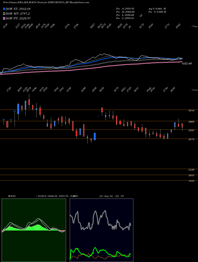Viewport: 198px width, 262px height.
Task: Click the rightmost red candlestick in the price chart
Action: coord(182,125)
